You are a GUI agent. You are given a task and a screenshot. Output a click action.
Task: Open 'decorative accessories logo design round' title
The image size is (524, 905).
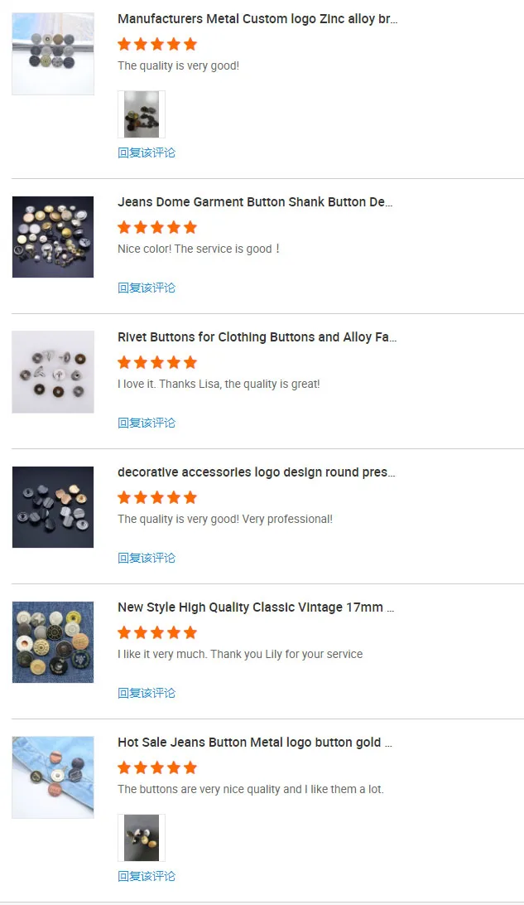257,472
